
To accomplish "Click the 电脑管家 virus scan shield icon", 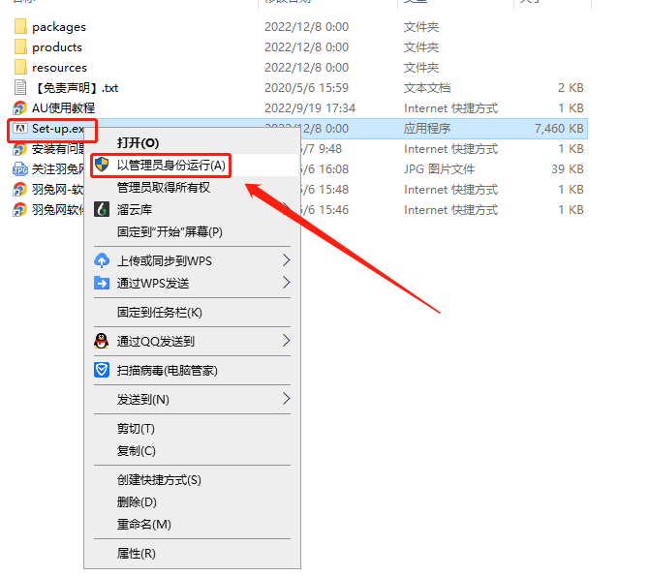I will pyautogui.click(x=102, y=370).
